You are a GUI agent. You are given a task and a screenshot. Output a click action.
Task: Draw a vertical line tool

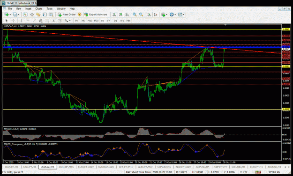tap(21, 21)
